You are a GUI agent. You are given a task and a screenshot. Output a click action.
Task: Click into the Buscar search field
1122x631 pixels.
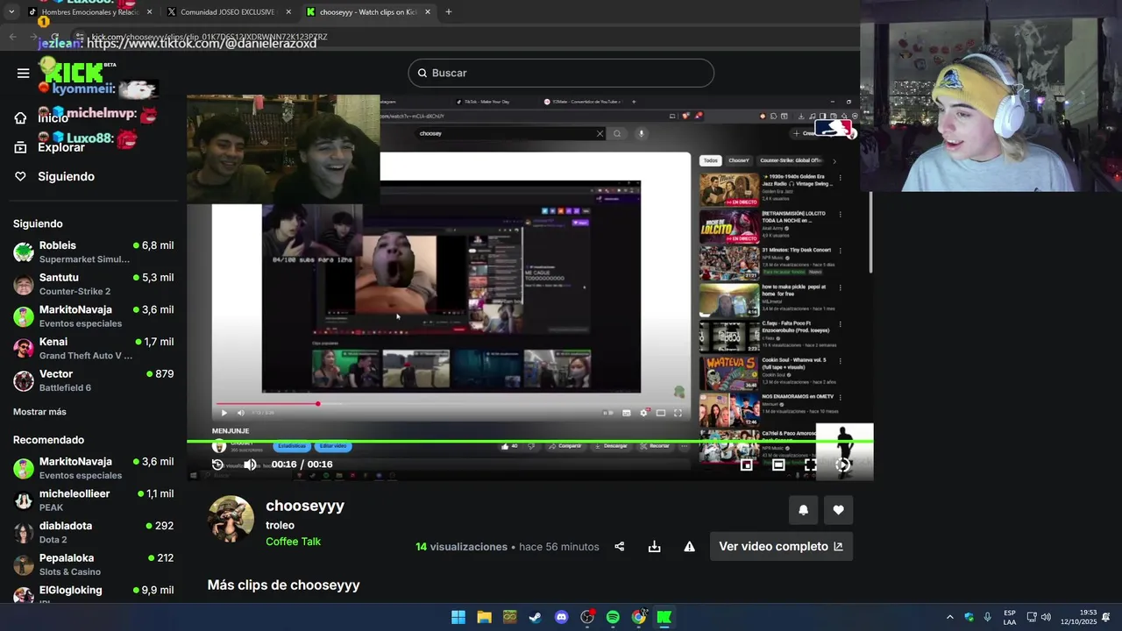[x=561, y=73]
